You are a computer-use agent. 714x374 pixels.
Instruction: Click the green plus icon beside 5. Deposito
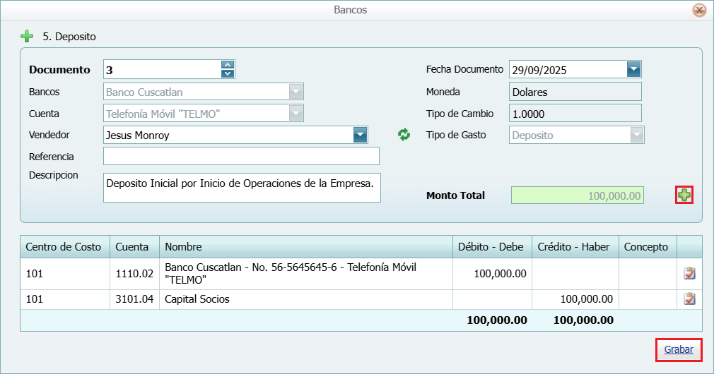point(27,36)
